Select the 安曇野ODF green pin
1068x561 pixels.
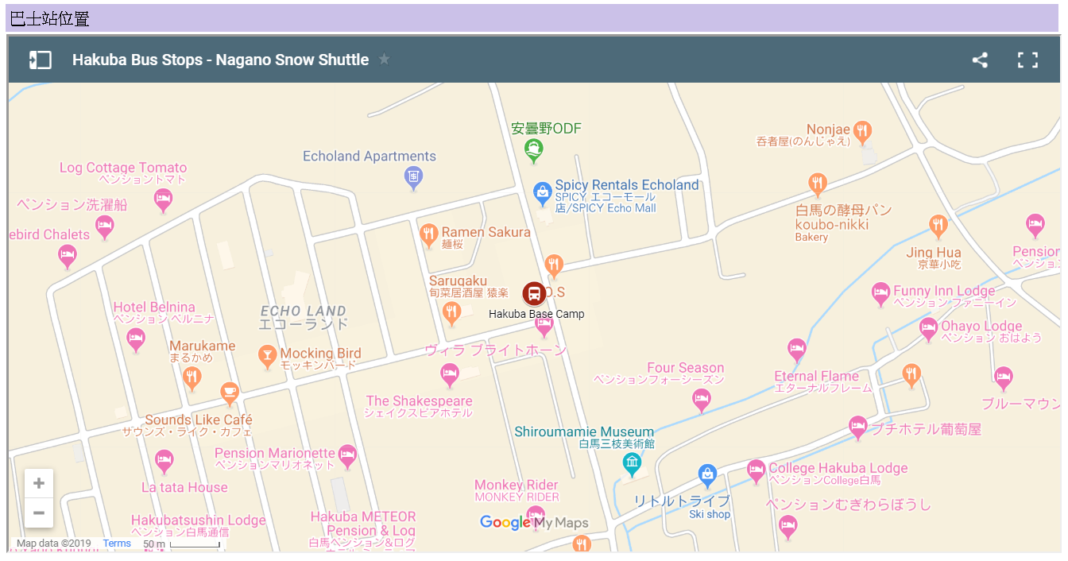click(x=534, y=149)
